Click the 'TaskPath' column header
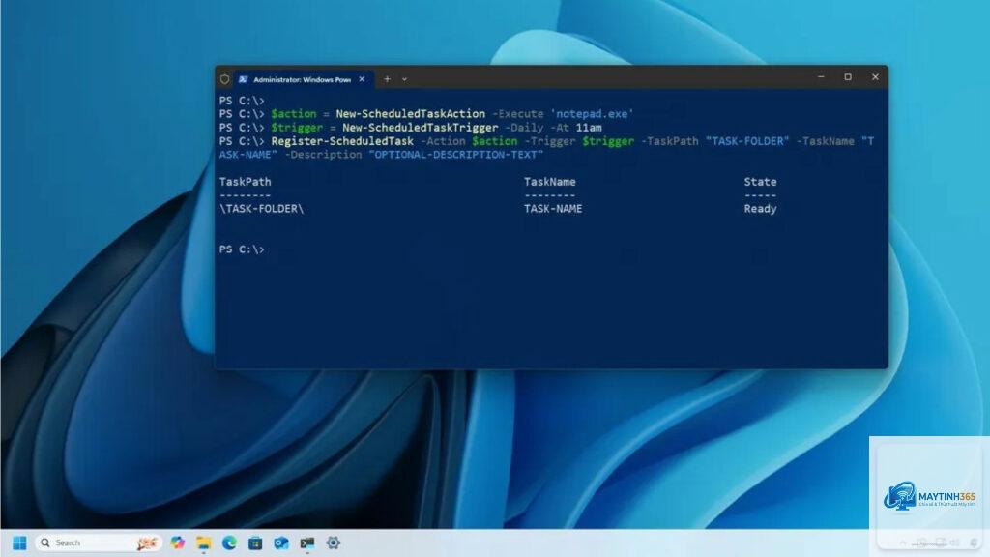This screenshot has width=990, height=557. coord(245,182)
